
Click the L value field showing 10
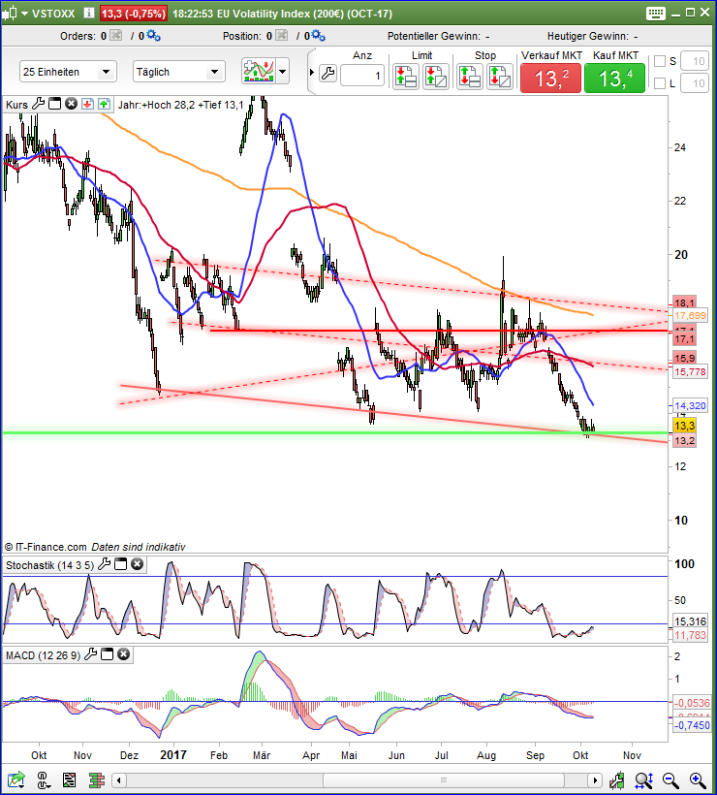tap(694, 82)
